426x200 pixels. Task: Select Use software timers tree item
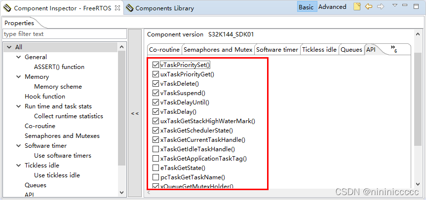click(x=63, y=156)
